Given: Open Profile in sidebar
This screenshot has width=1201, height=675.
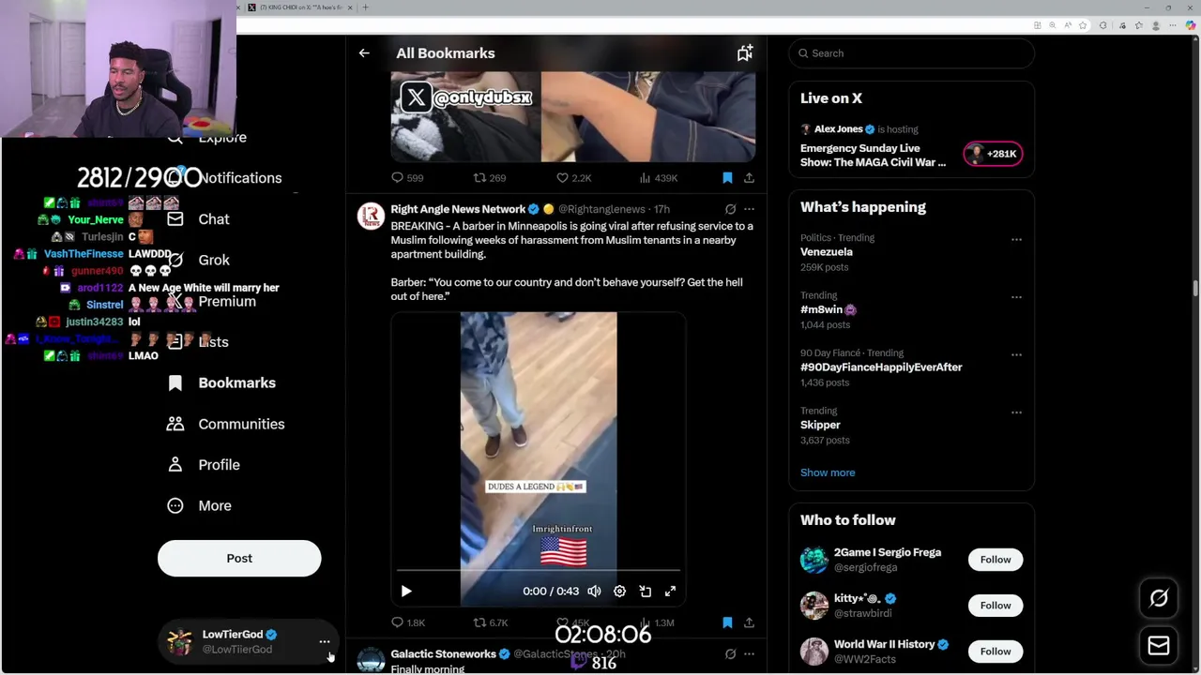Looking at the screenshot, I should pyautogui.click(x=204, y=465).
